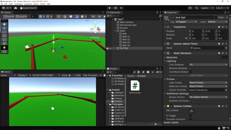Toggle the Static checkbox
Screen dimensions: 231x130
pos(216,17)
